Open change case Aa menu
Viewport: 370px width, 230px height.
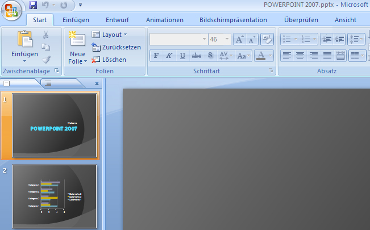(243, 56)
